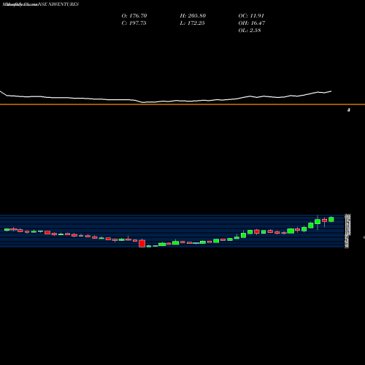Viewport: 365px width, 365px height.
Task: Select the OH: 16.47 reading
Action: 252,23
